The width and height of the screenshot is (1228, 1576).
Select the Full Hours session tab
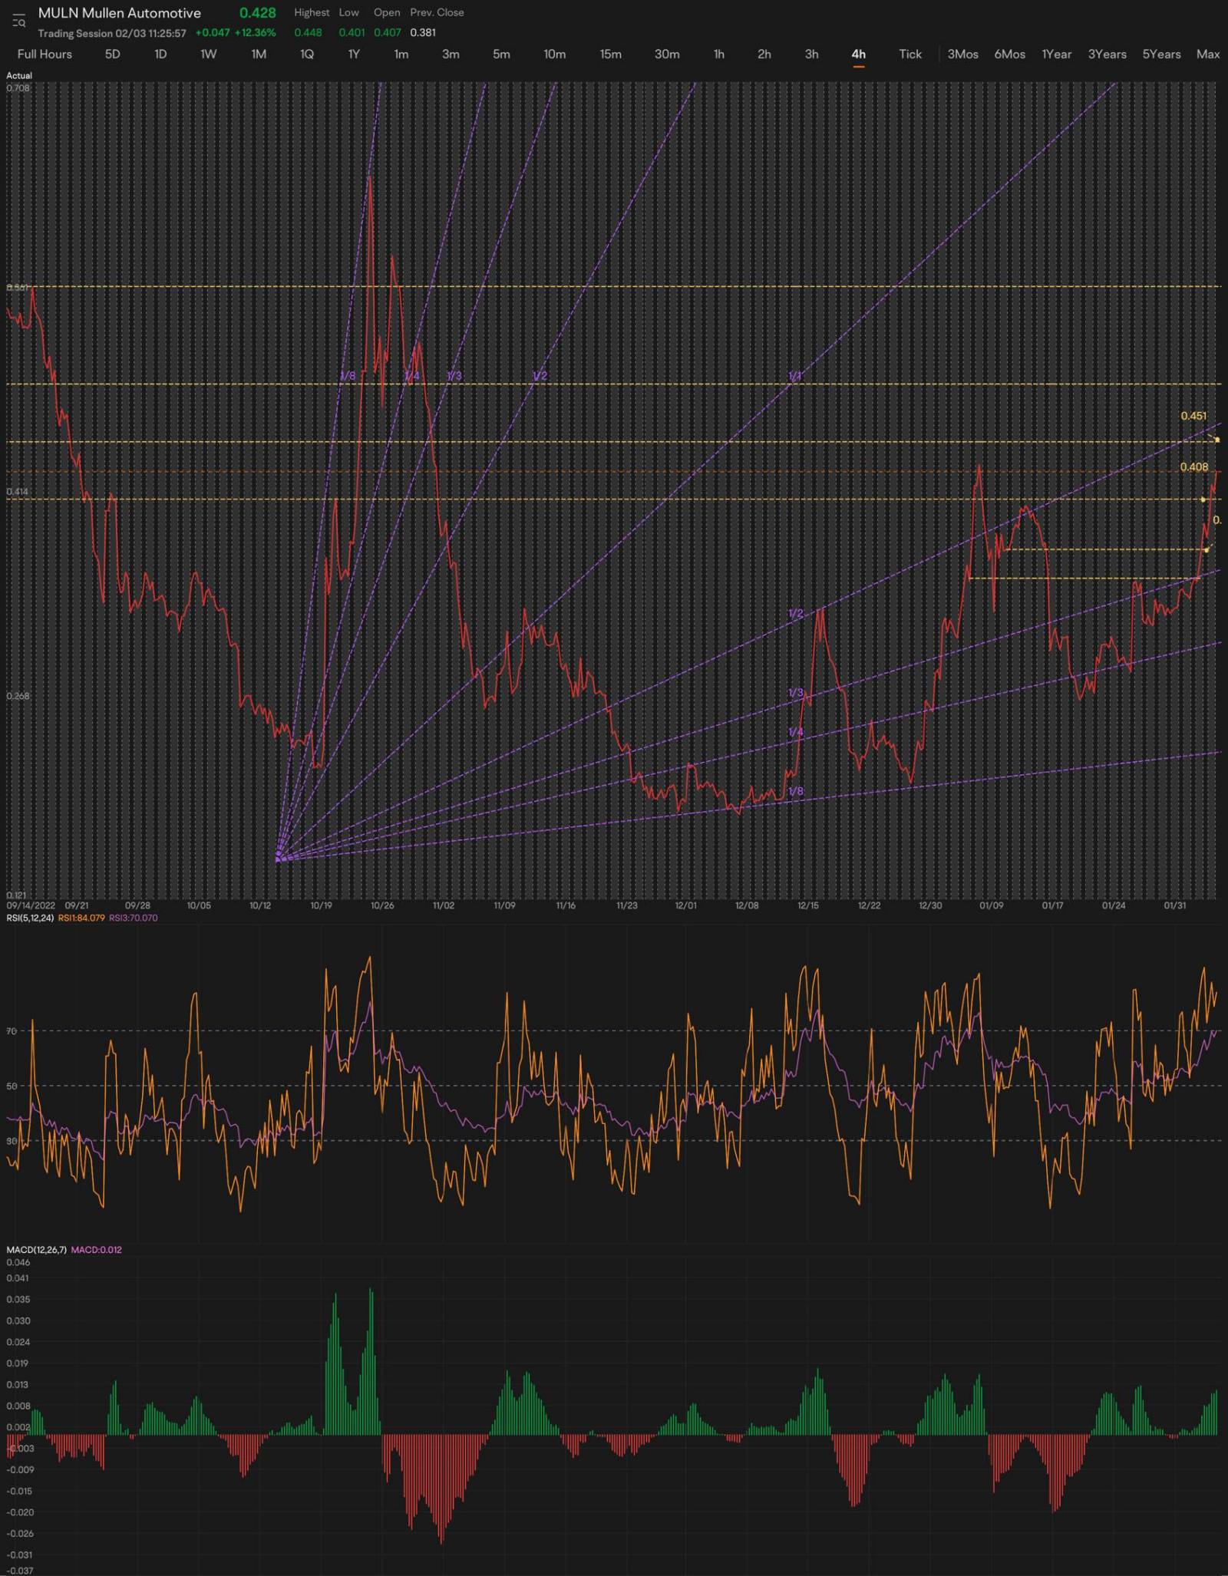pyautogui.click(x=45, y=54)
